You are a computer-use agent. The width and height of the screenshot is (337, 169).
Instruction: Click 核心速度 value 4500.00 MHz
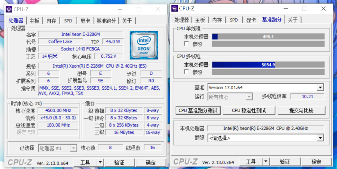pos(58,110)
